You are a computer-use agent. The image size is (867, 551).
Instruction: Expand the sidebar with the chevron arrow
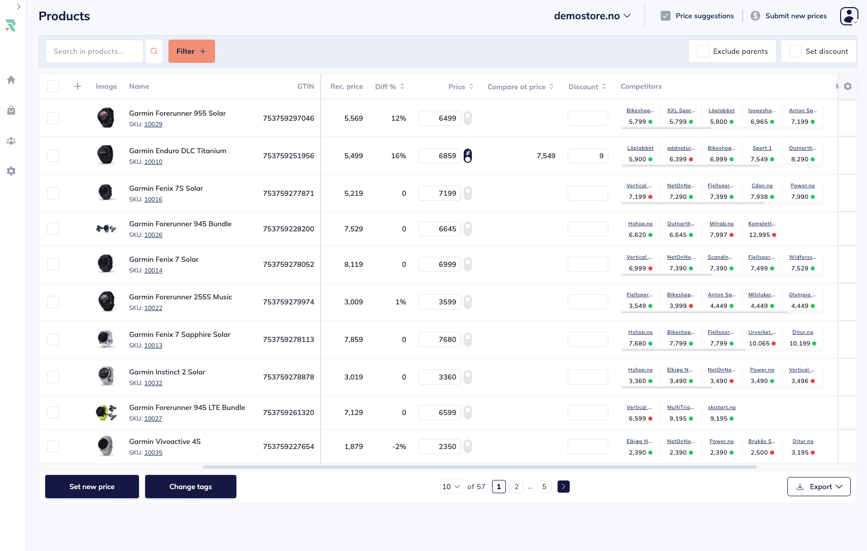[x=18, y=7]
